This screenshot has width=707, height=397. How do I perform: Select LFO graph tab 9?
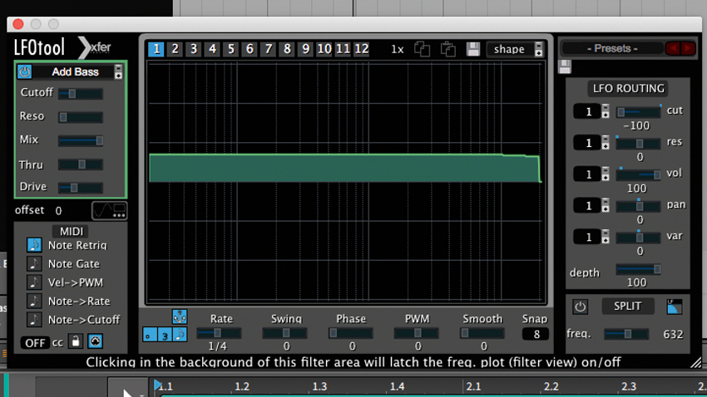pos(306,49)
